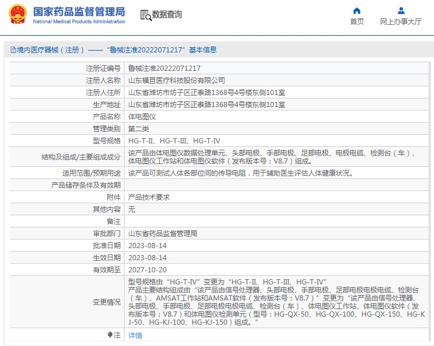Open the 详情 details link
The height and width of the screenshot is (346, 434).
[x=135, y=336]
